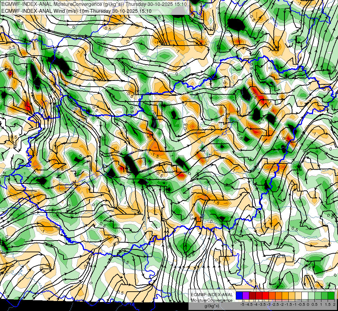Screen dimensions: 338x311
Task: Click the medium green swatch between 1 and 1.5
Action: click(x=325, y=296)
